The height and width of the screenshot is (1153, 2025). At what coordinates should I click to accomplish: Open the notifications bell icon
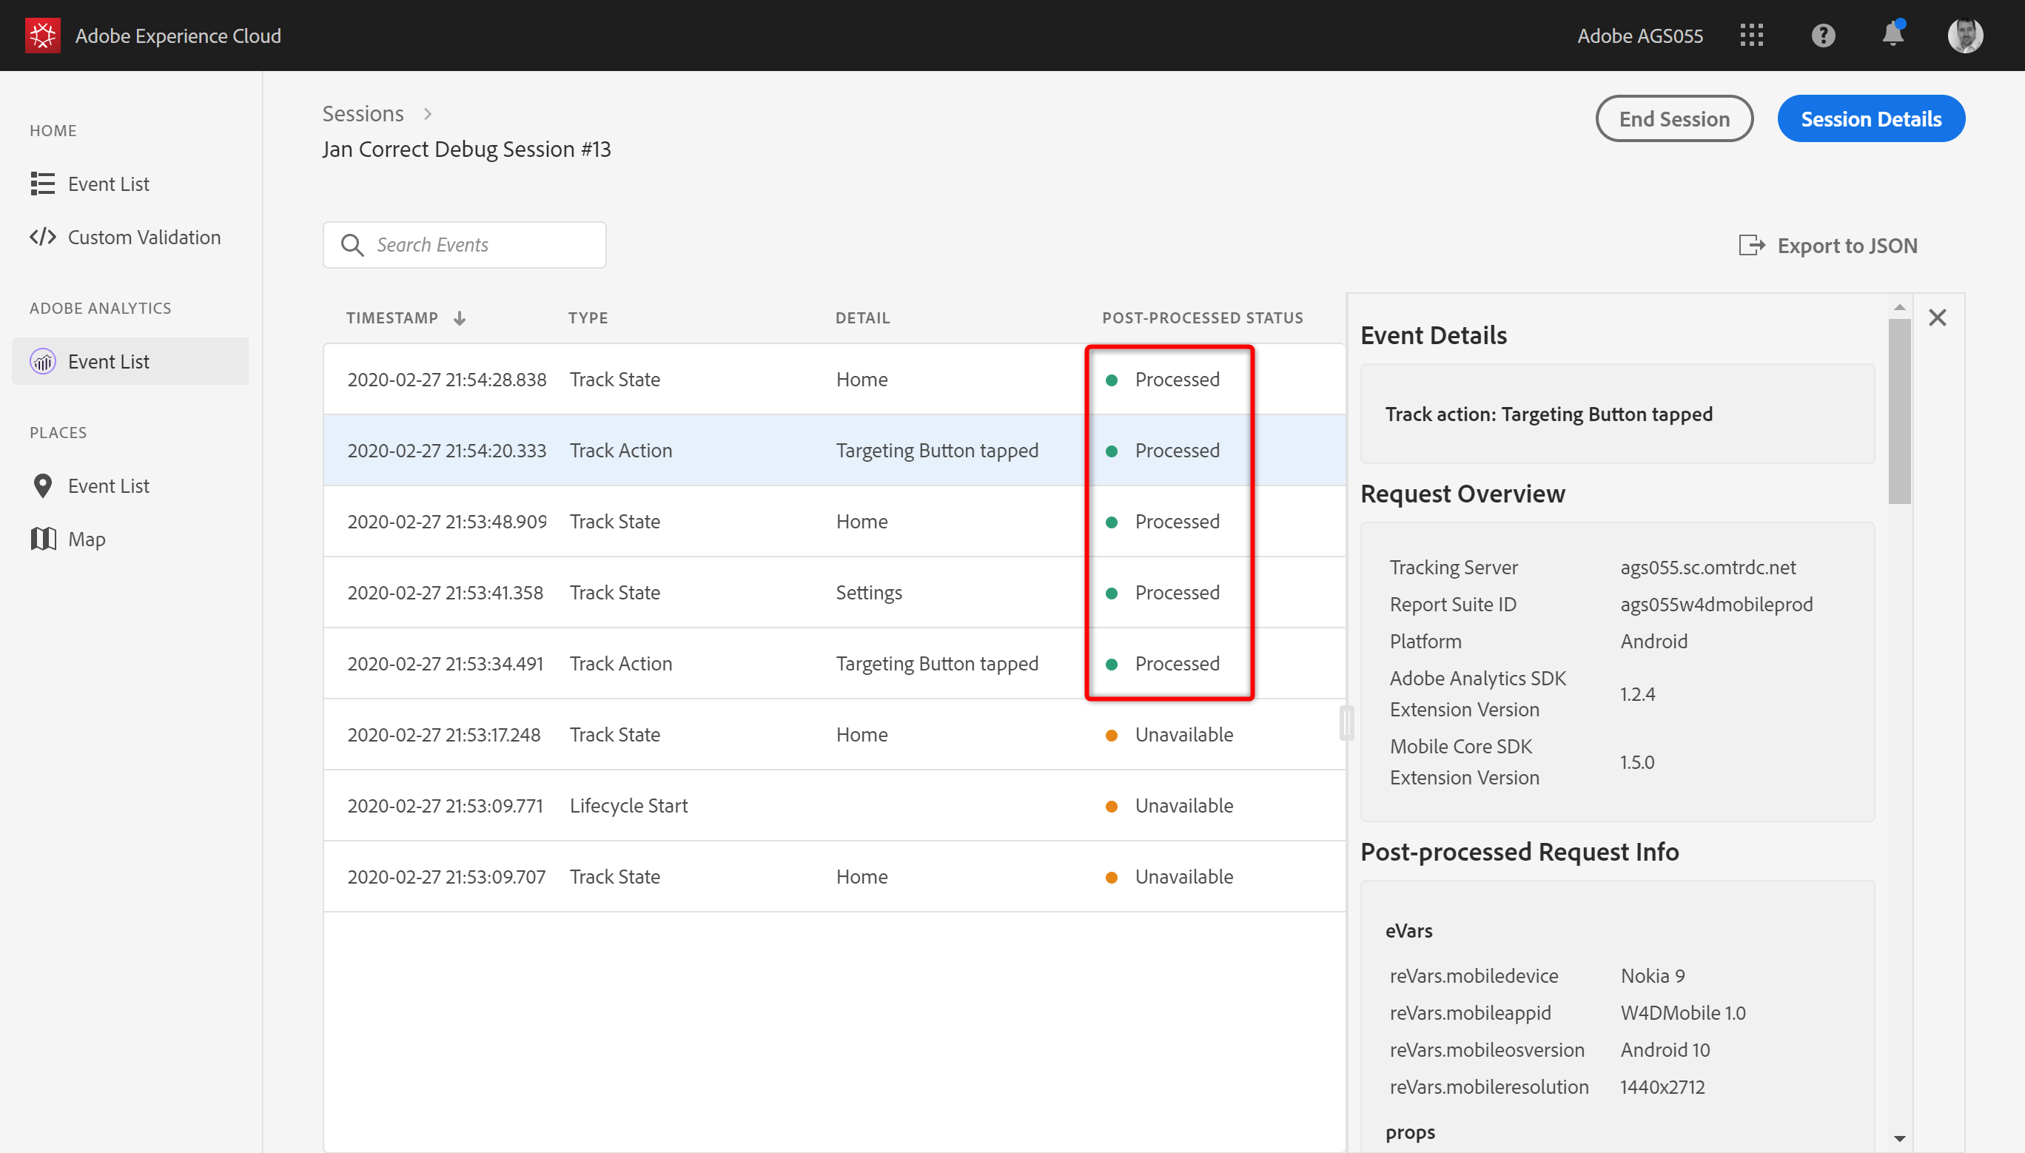click(1892, 36)
